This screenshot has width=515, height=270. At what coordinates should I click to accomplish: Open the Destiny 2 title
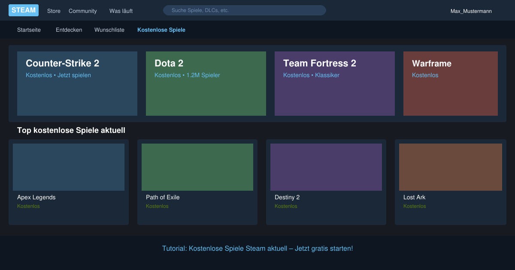pyautogui.click(x=287, y=198)
